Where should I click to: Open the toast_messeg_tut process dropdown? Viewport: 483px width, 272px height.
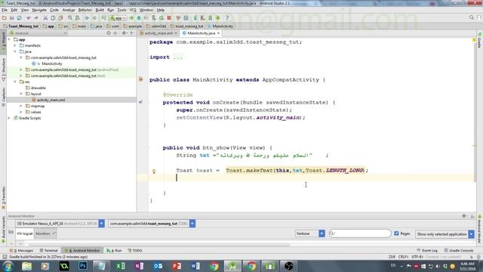pos(192,224)
